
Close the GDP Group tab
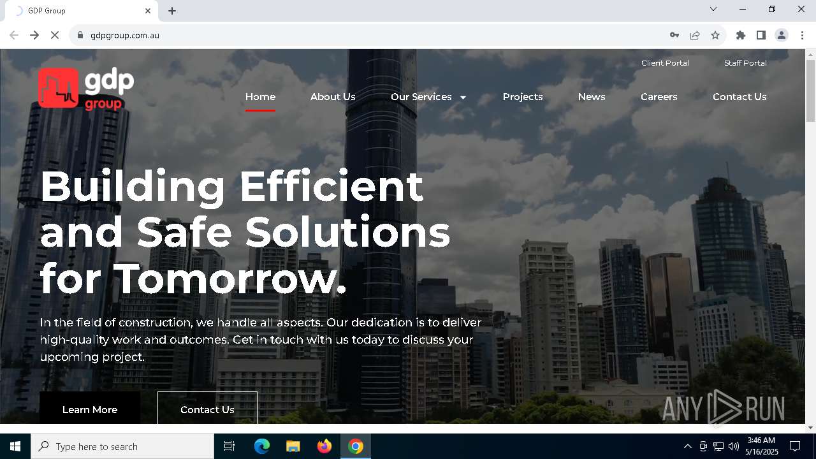[148, 11]
